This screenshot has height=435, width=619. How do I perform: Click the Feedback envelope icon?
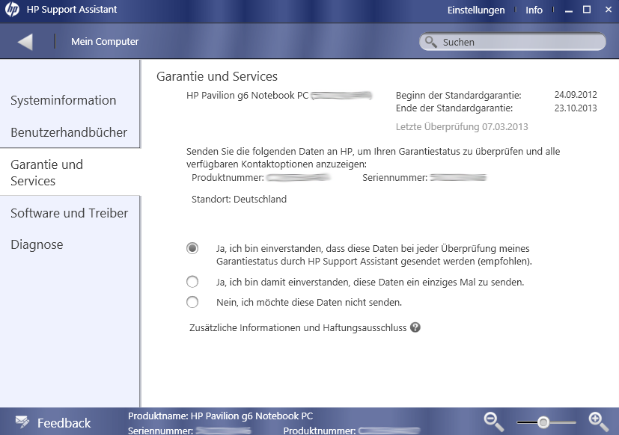[x=22, y=422]
